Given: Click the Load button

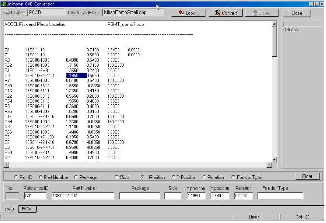Looking at the screenshot, I should coord(189,13).
